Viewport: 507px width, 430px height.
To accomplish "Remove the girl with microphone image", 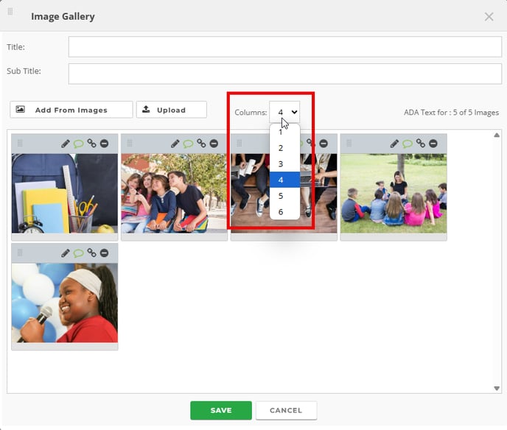I will point(104,253).
